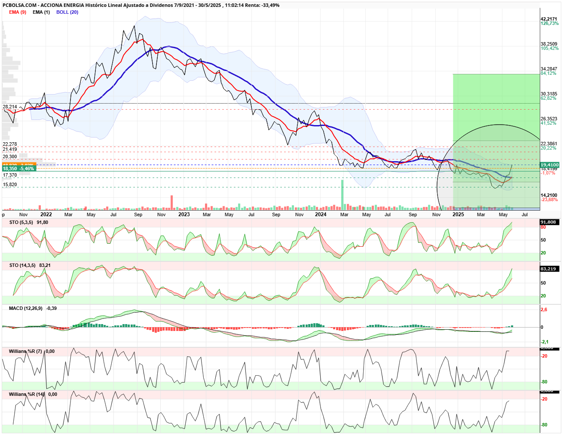Click the 20,300 horizontal level label
This screenshot has height=435, width=563.
click(10, 157)
